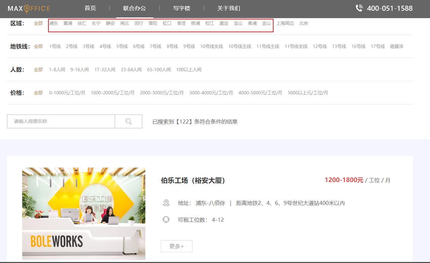
Task: Select 全部 in the 区域 filter
Action: tap(38, 23)
